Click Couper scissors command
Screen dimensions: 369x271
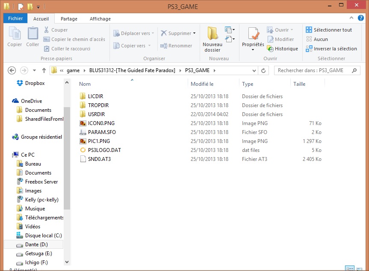pyautogui.click(x=56, y=30)
